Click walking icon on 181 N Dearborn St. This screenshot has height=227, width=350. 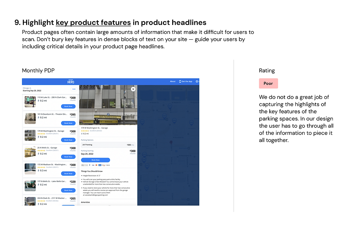tap(39, 117)
